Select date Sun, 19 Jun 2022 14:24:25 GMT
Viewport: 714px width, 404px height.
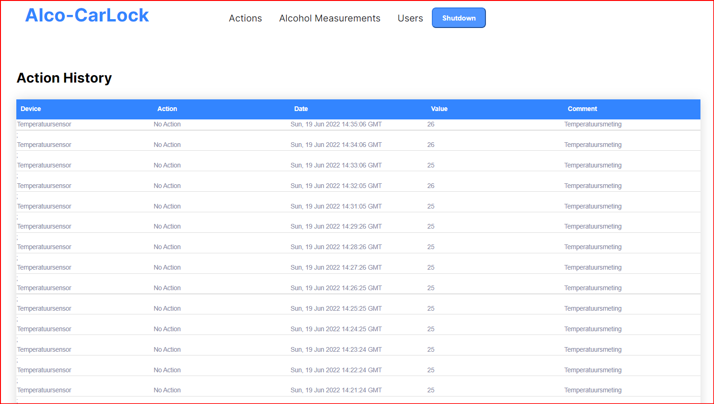point(336,329)
